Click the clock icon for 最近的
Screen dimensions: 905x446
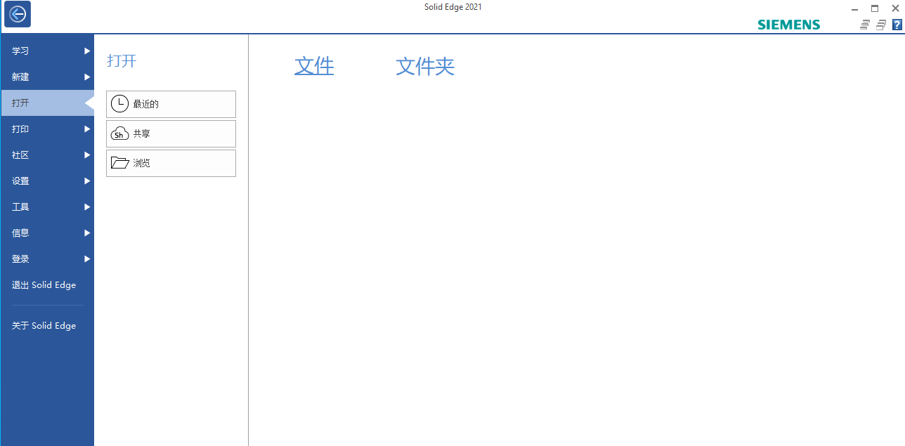[119, 104]
